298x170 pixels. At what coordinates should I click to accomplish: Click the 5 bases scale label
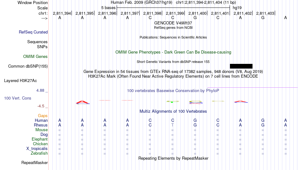[x=108, y=8]
